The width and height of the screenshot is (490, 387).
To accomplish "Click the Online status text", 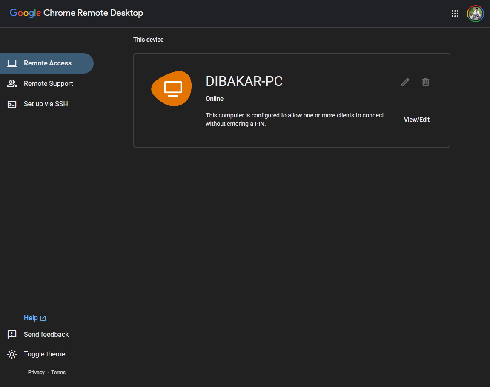I will pyautogui.click(x=215, y=99).
